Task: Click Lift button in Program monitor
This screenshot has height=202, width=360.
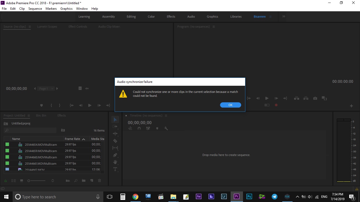Action: pos(296,98)
